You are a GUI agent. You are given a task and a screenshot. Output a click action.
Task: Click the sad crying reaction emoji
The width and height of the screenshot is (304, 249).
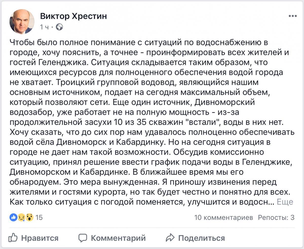coord(22,217)
